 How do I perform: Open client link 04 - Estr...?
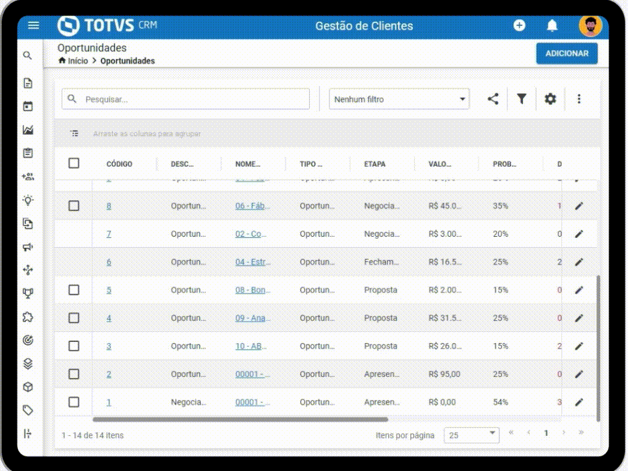coord(253,262)
